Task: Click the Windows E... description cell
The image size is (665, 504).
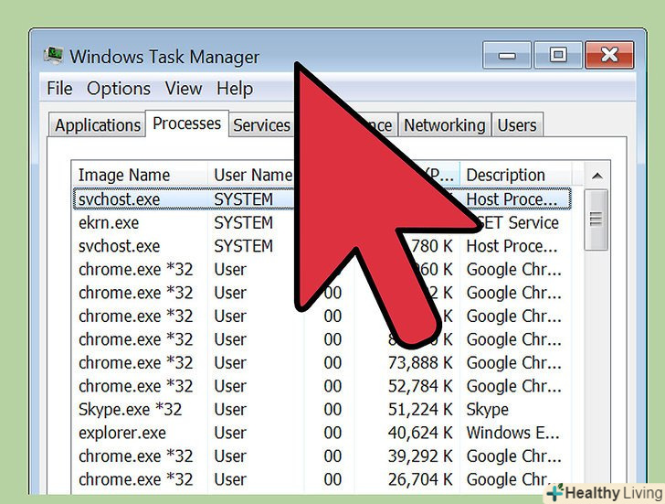Action: pyautogui.click(x=512, y=433)
